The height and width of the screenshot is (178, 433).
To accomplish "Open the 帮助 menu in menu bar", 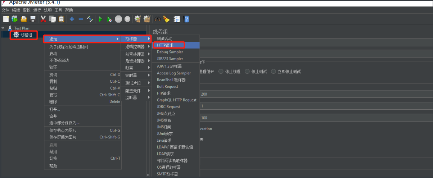I will pos(69,10).
